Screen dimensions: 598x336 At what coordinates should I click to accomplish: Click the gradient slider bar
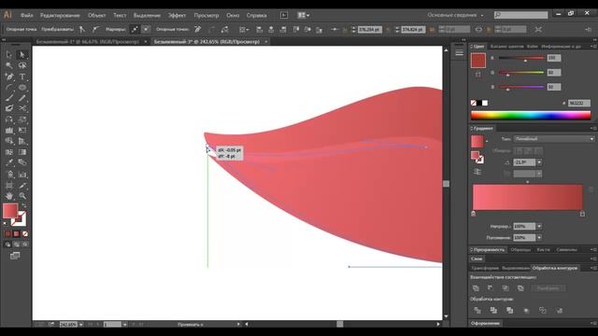pos(528,197)
